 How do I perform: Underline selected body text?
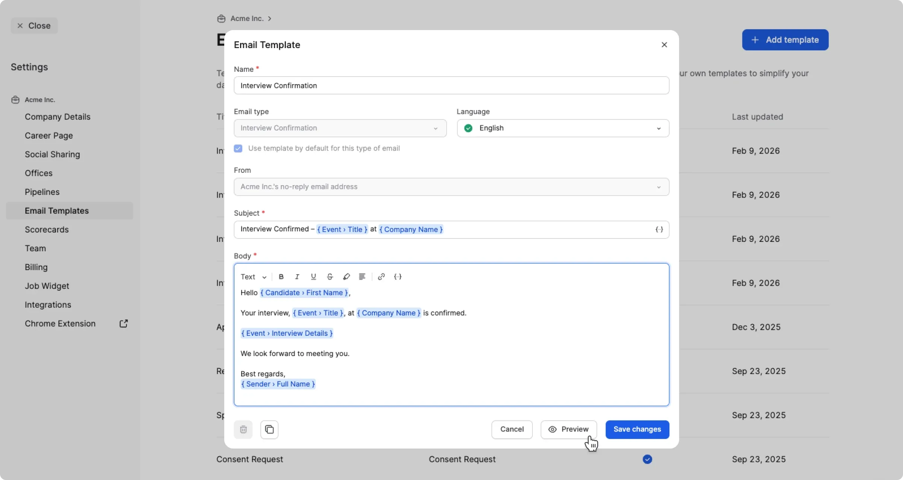coord(313,277)
